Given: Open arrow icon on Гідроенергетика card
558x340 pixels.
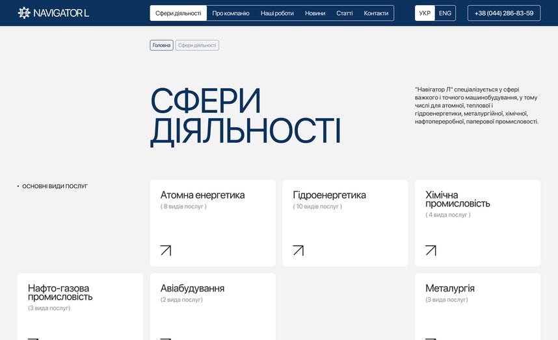Looking at the screenshot, I should click(x=299, y=250).
